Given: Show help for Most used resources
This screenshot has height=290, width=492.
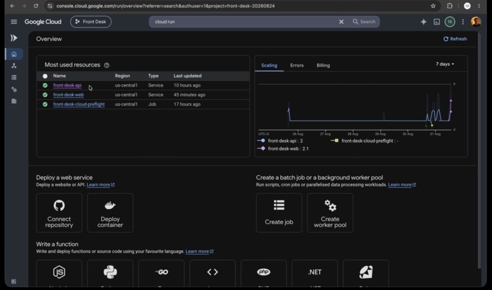Looking at the screenshot, I should (x=107, y=65).
